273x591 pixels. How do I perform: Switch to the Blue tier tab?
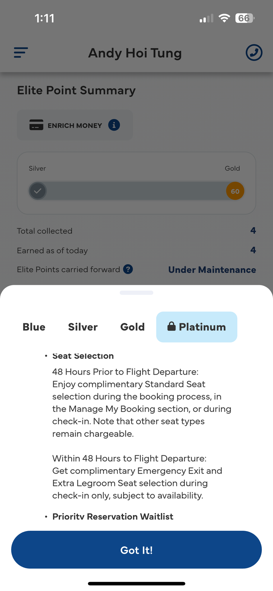point(34,327)
